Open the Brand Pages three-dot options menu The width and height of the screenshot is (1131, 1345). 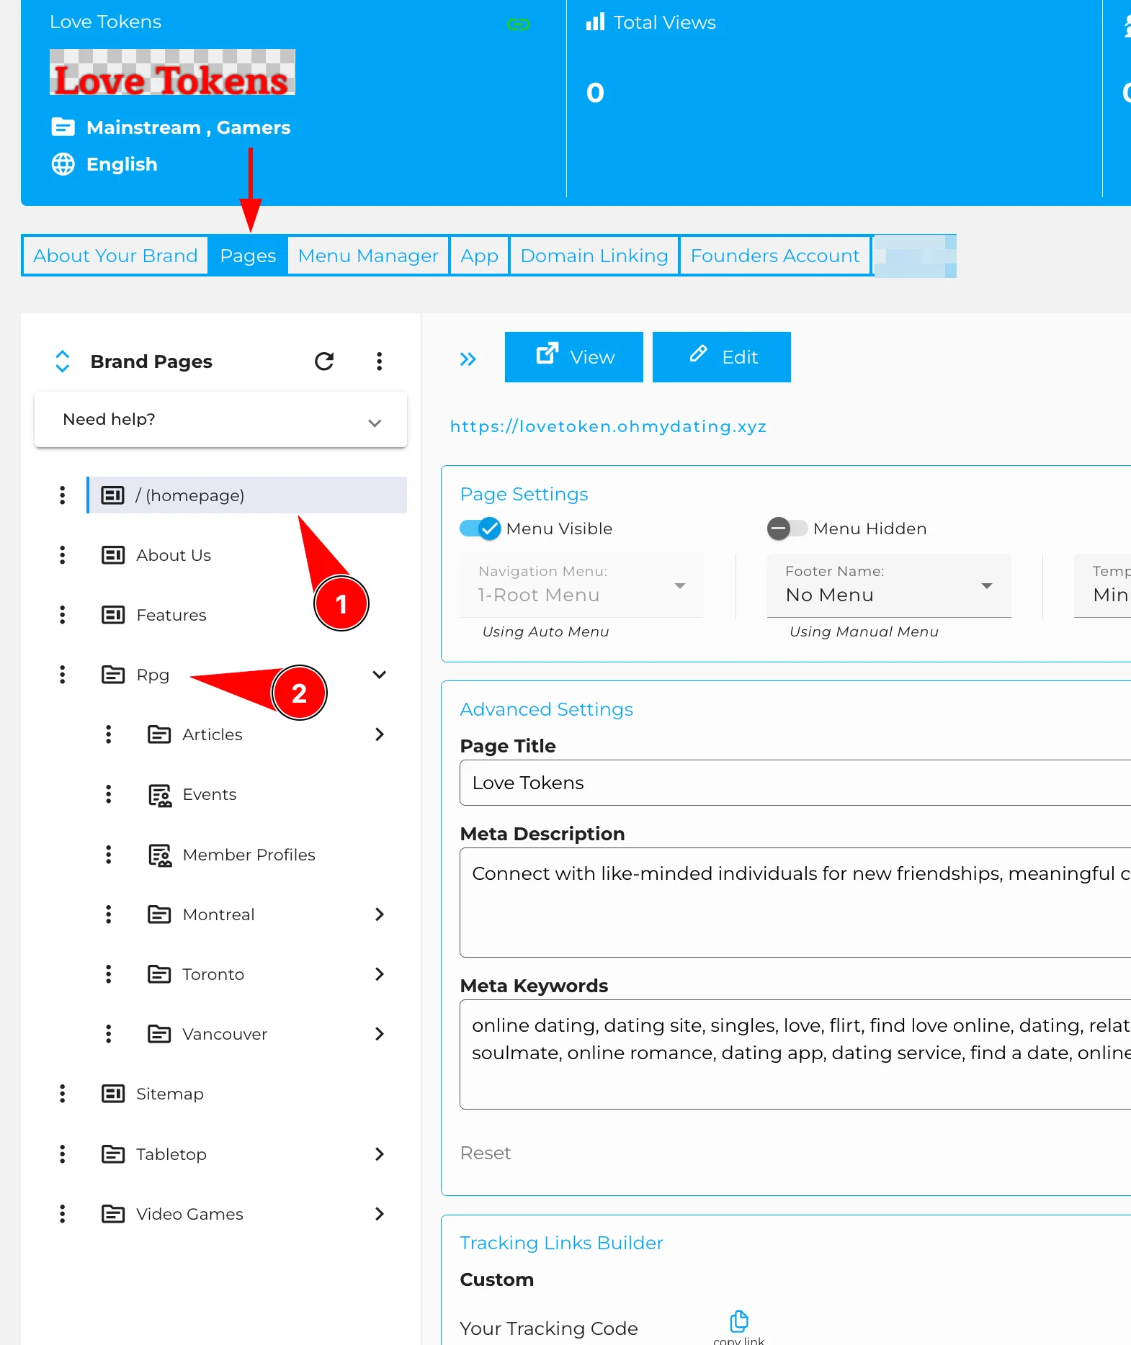[379, 361]
